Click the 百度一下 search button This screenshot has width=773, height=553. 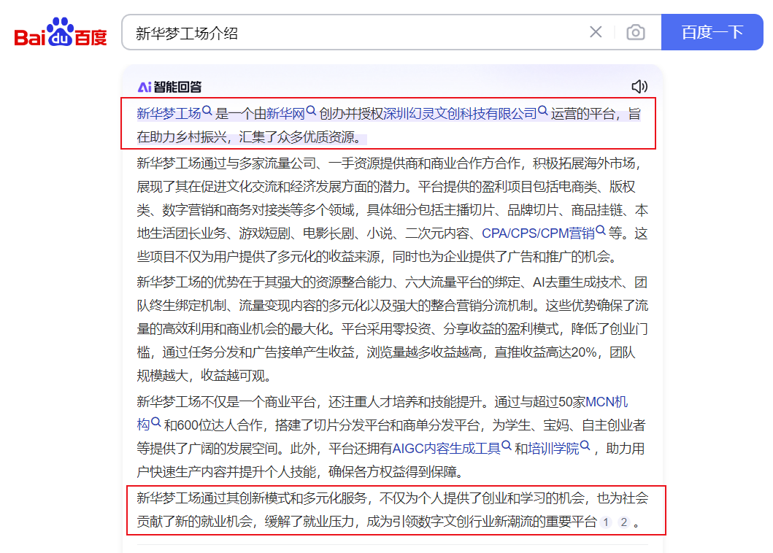coord(712,32)
